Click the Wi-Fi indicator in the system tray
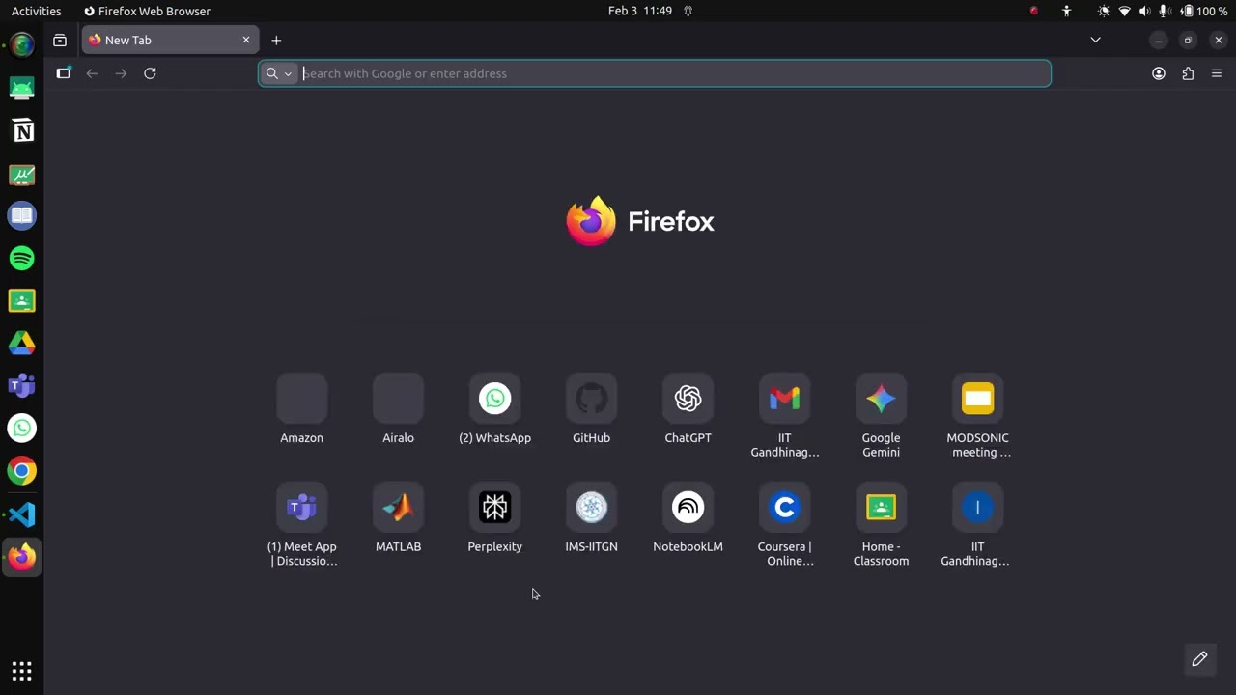 [1124, 12]
